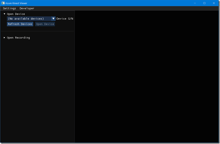Open the Developer menu
The width and height of the screenshot is (220, 144).
click(27, 8)
